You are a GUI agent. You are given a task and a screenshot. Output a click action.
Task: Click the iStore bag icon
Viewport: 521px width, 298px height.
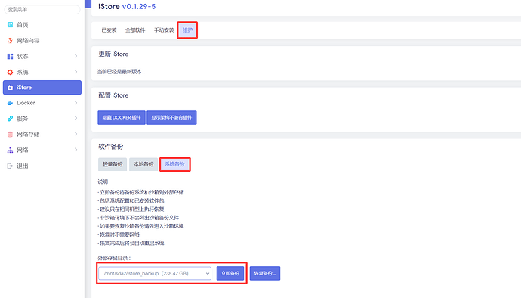coord(10,88)
